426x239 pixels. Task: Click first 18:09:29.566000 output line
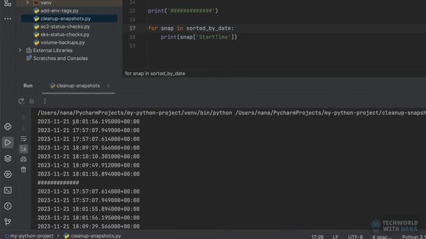coord(89,147)
